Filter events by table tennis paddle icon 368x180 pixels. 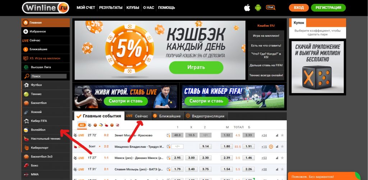[x=106, y=125]
